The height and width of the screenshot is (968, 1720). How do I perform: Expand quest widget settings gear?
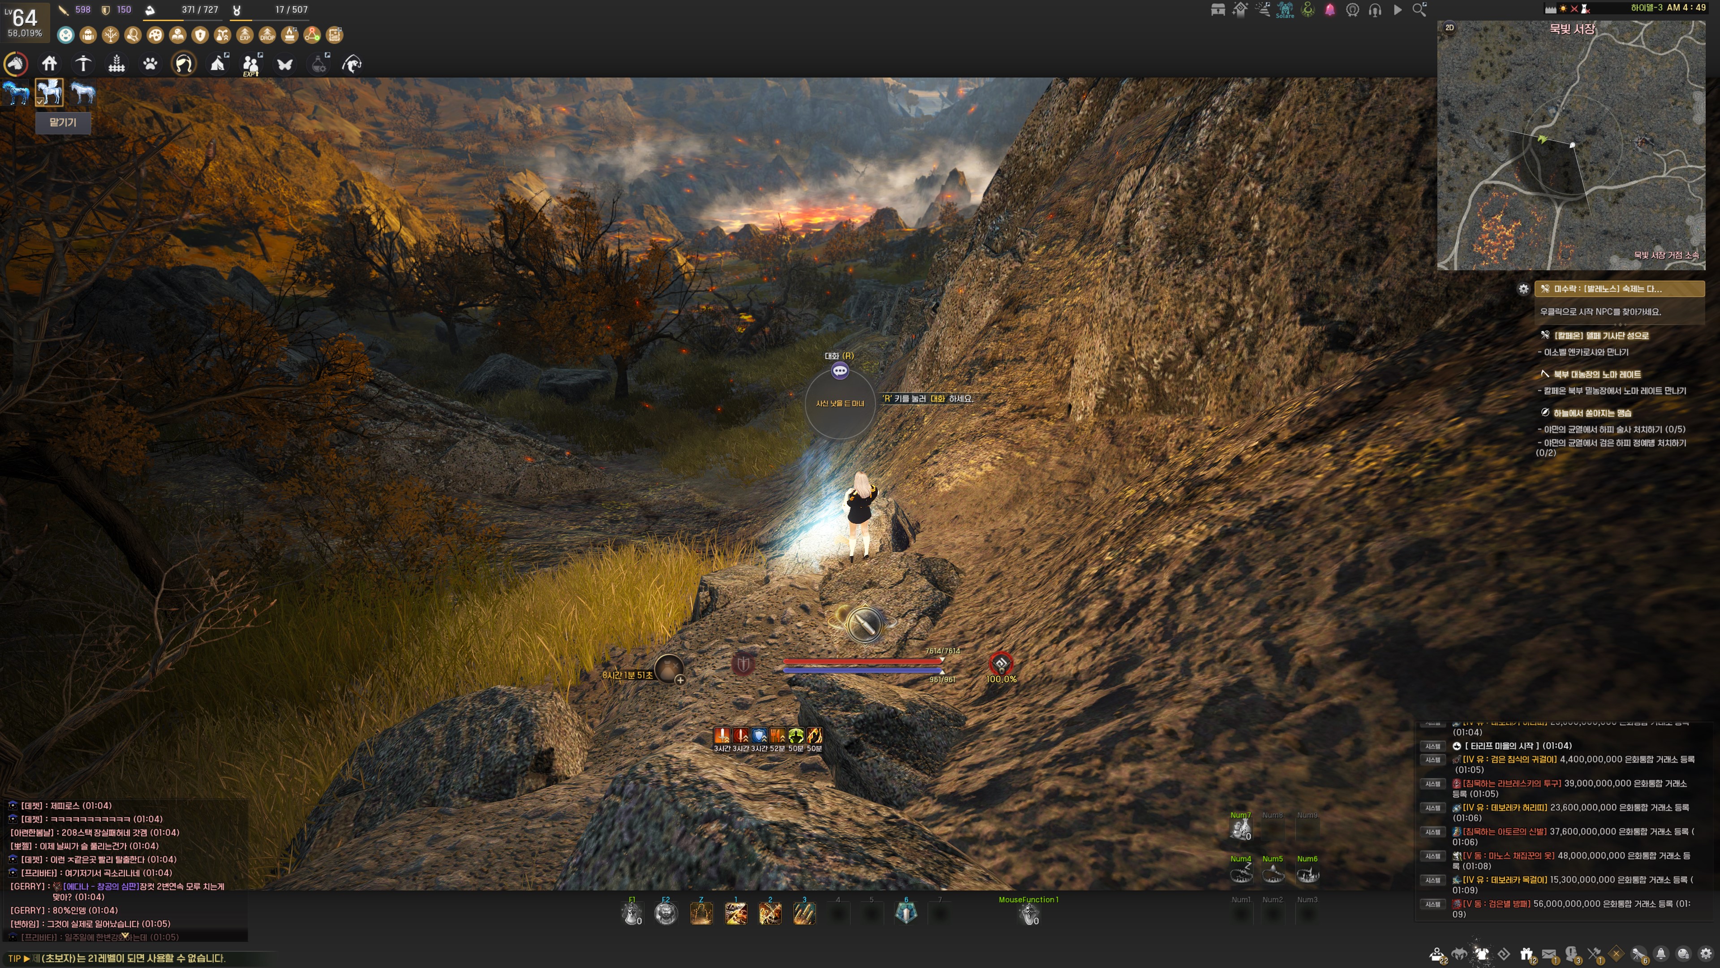point(1523,289)
